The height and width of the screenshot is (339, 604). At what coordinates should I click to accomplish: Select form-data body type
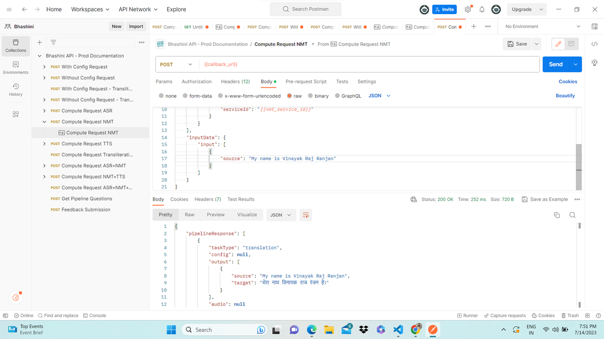click(x=197, y=96)
